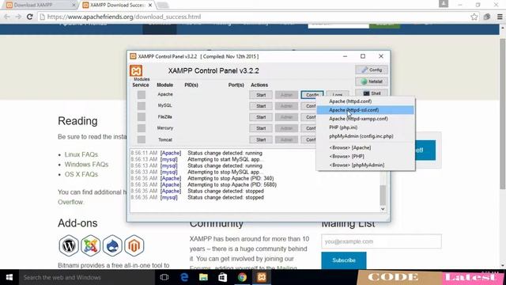Open the Chrome menu icon
Image resolution: width=506 pixels, height=285 pixels.
500,17
